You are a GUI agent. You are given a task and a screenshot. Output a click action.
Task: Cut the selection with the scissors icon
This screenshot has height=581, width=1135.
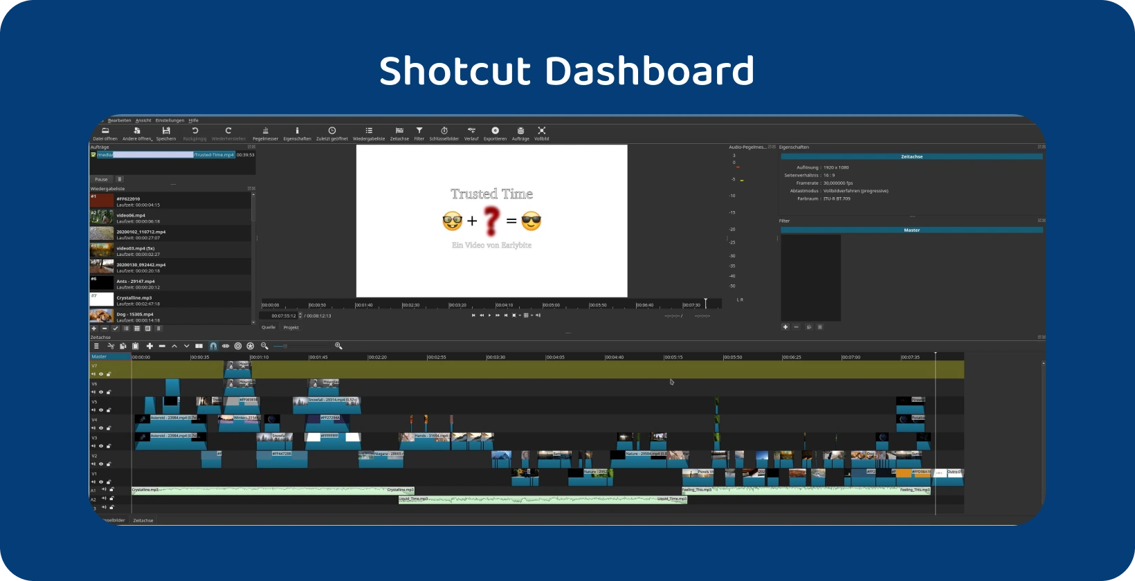[111, 346]
